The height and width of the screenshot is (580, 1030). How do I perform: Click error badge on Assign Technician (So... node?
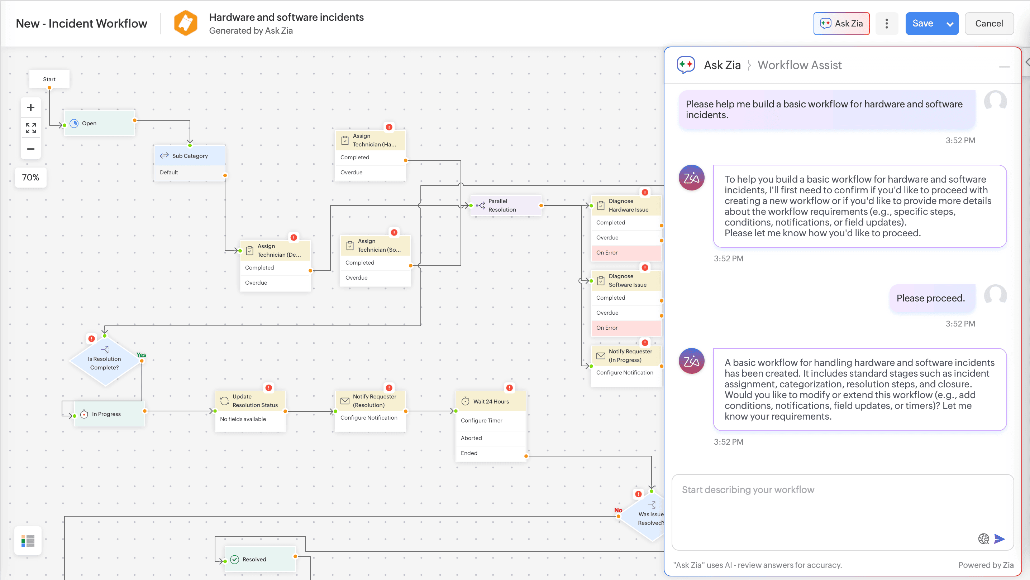pyautogui.click(x=394, y=232)
